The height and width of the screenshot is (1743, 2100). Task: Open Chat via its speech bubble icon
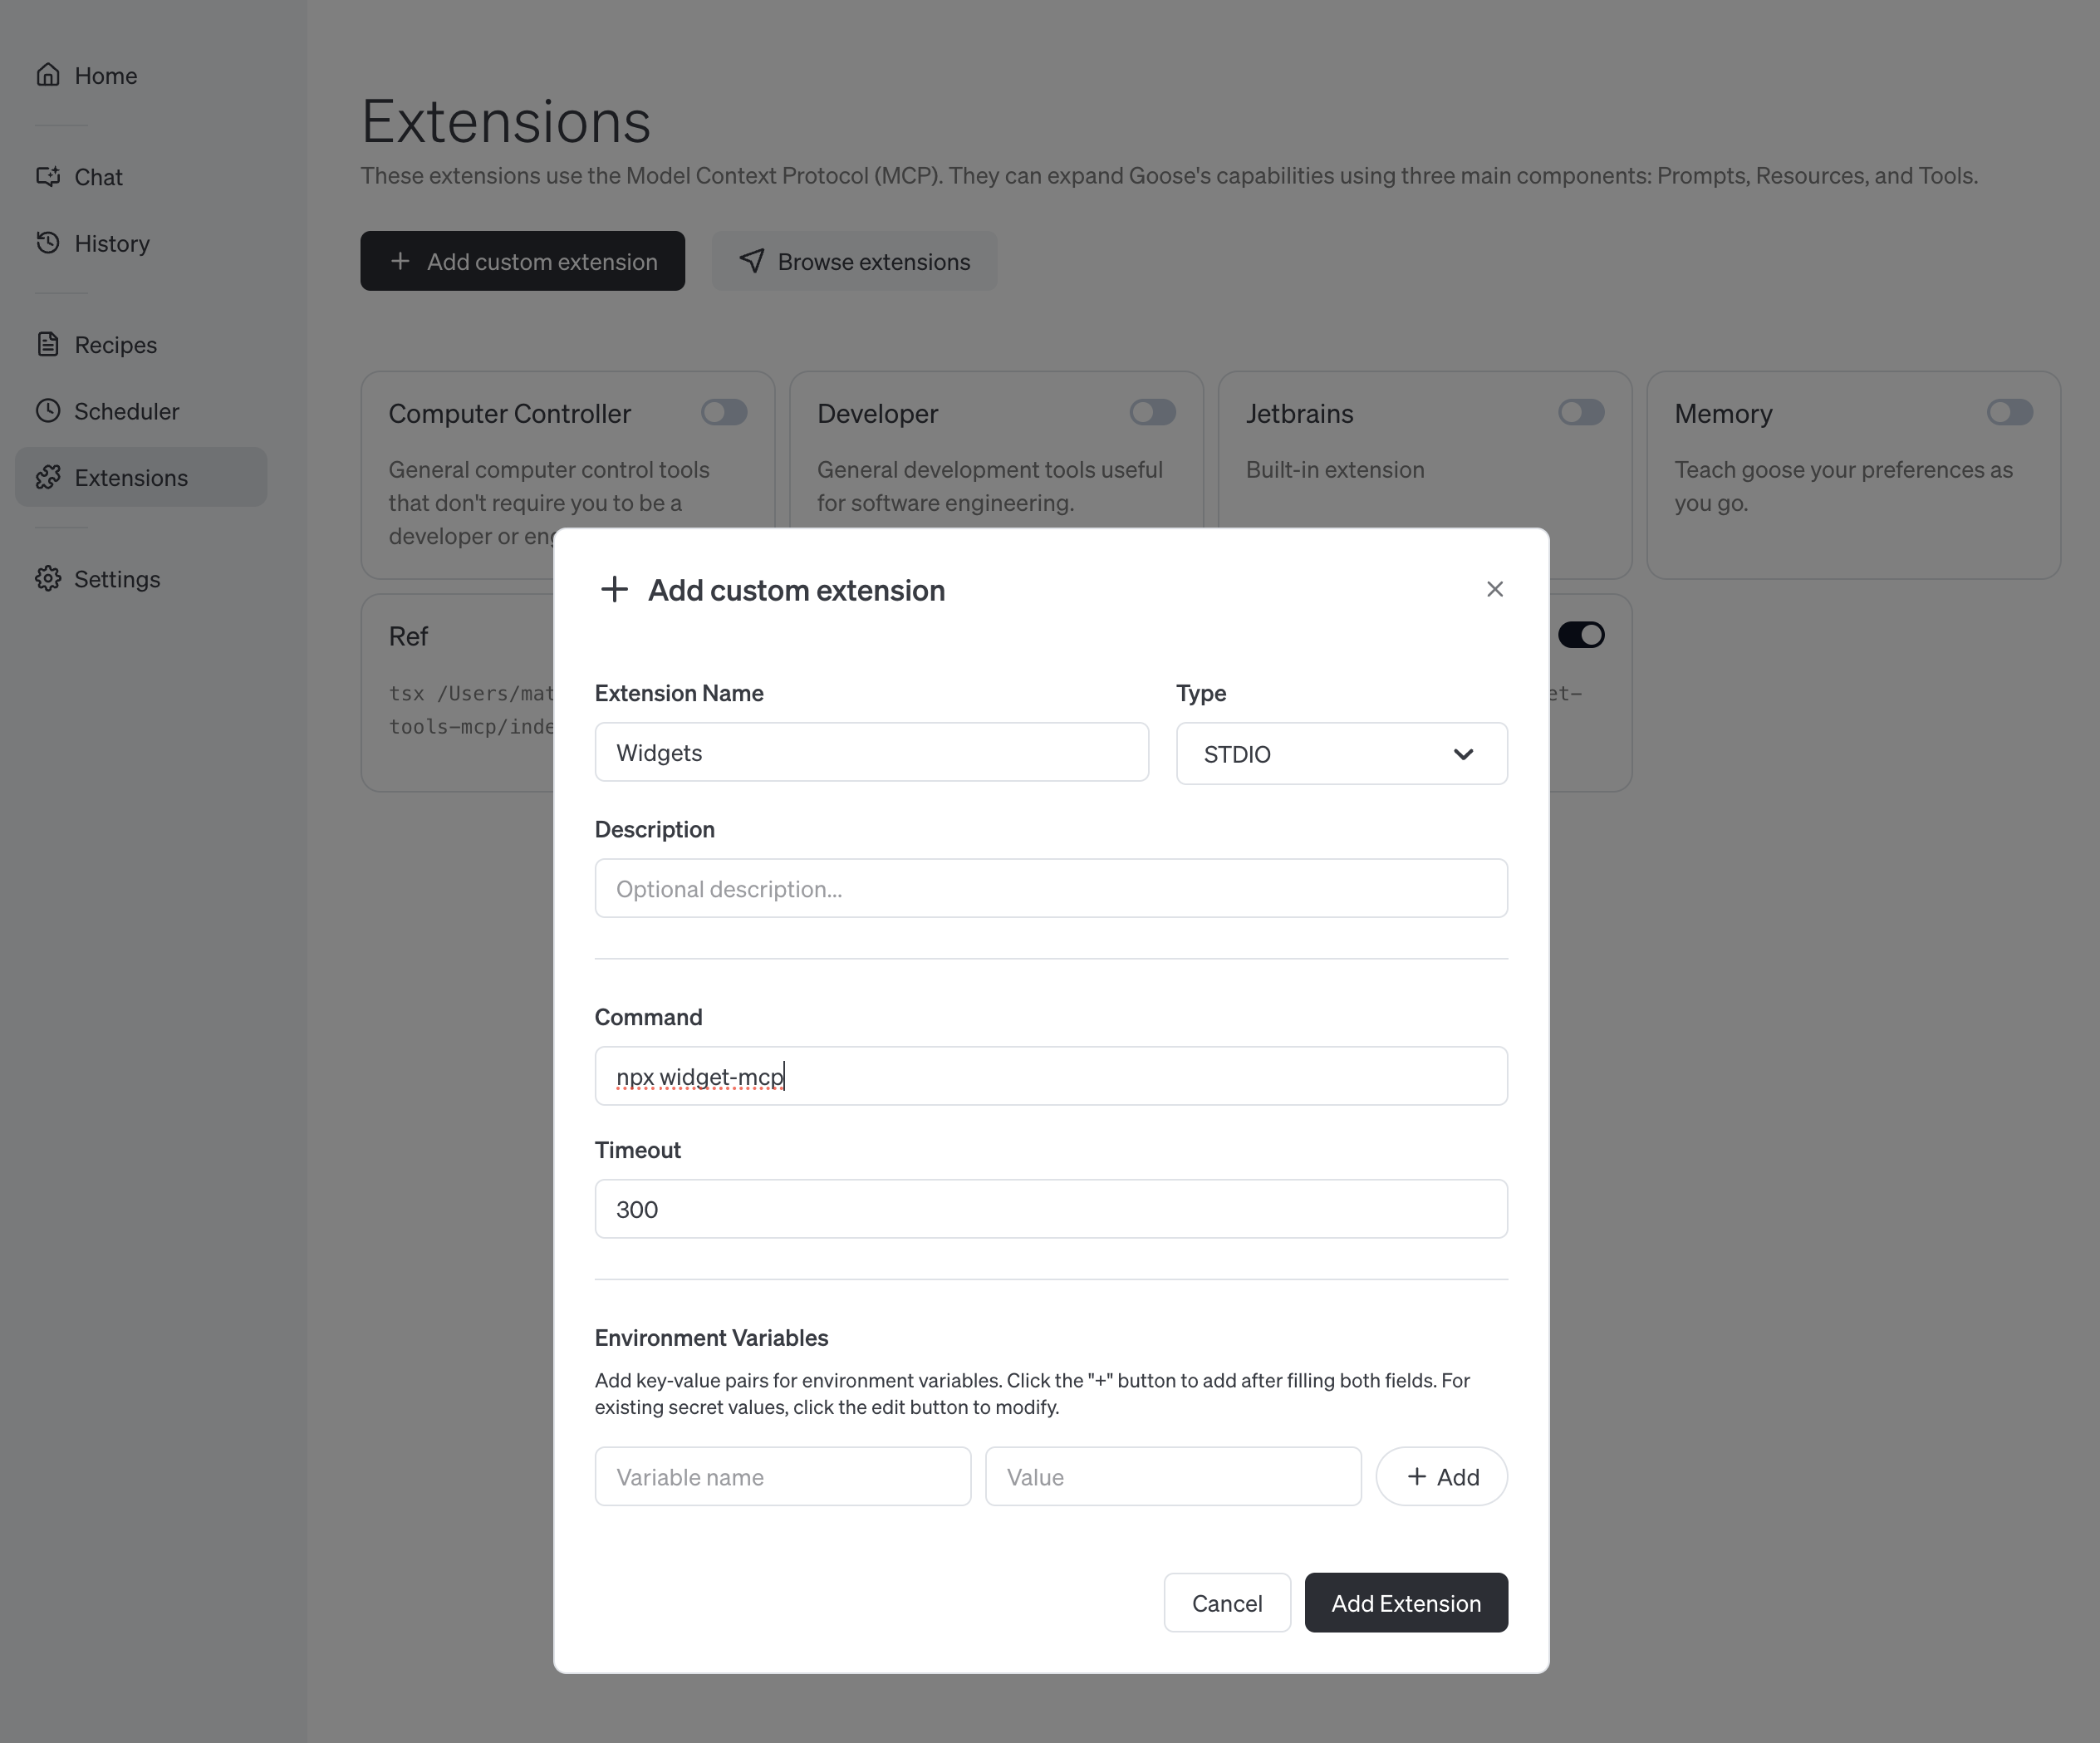[48, 176]
